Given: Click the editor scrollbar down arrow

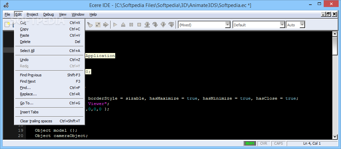Looking at the screenshot, I should tap(335, 137).
